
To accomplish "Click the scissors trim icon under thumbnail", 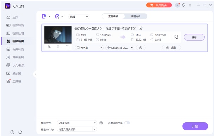I will (x=49, y=47).
